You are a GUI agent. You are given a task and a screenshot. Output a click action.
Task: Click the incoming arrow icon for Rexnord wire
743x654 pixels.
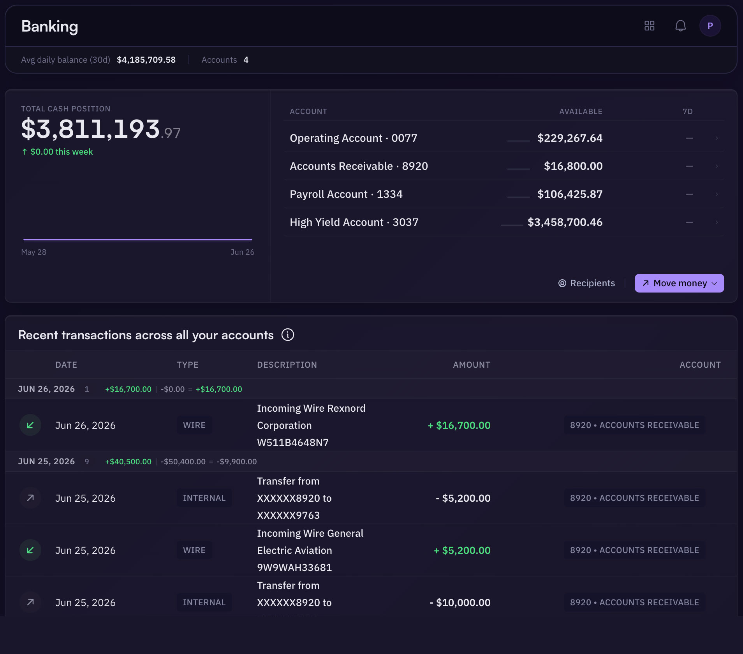click(30, 425)
